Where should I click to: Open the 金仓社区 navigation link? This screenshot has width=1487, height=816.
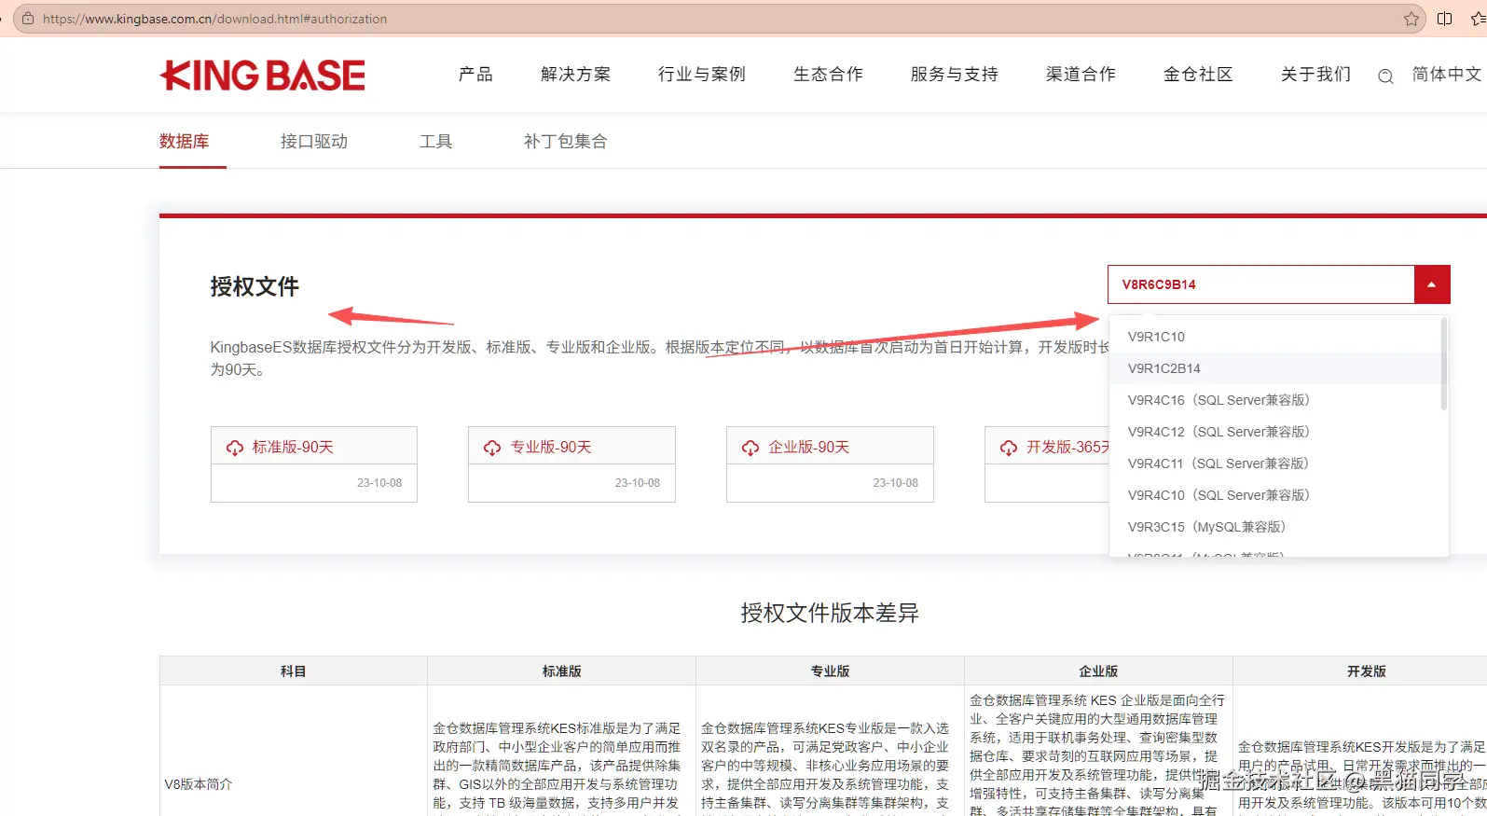pyautogui.click(x=1198, y=74)
